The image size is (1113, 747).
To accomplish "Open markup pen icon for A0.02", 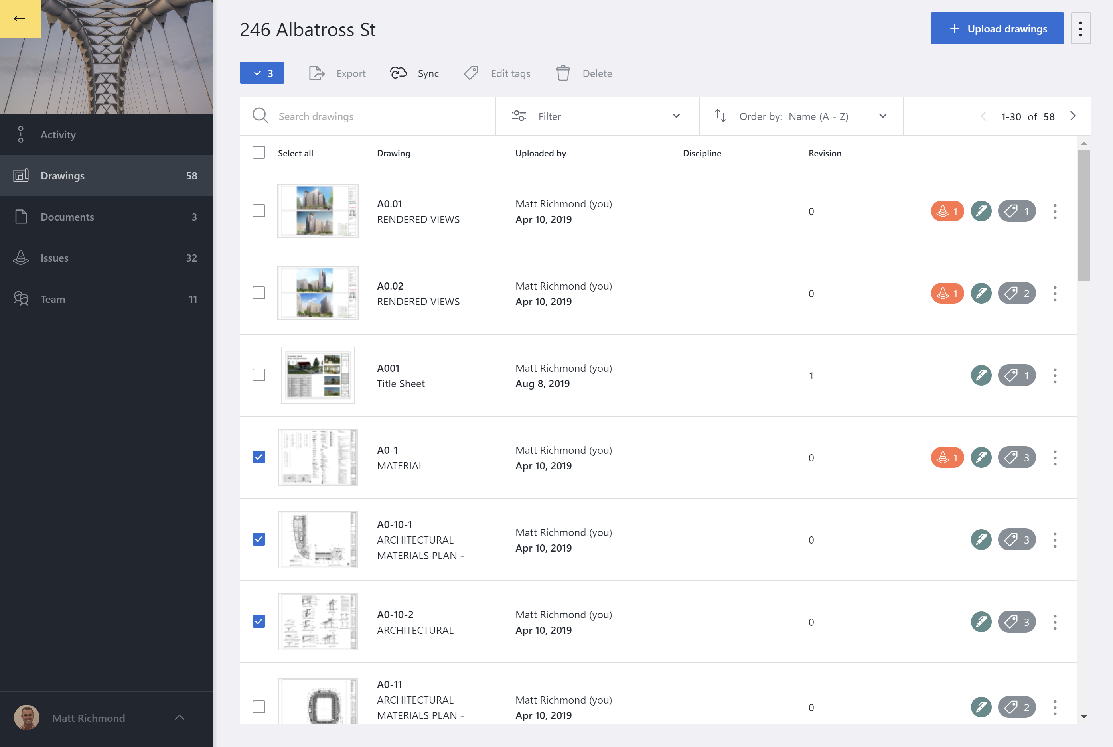I will (x=981, y=293).
